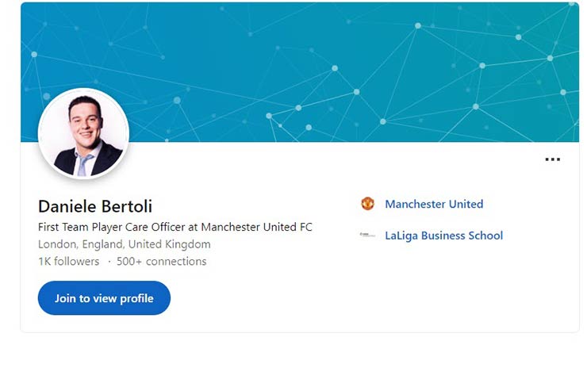587x368 pixels.
Task: Click the word "School" in LaLiga link
Action: 483,236
